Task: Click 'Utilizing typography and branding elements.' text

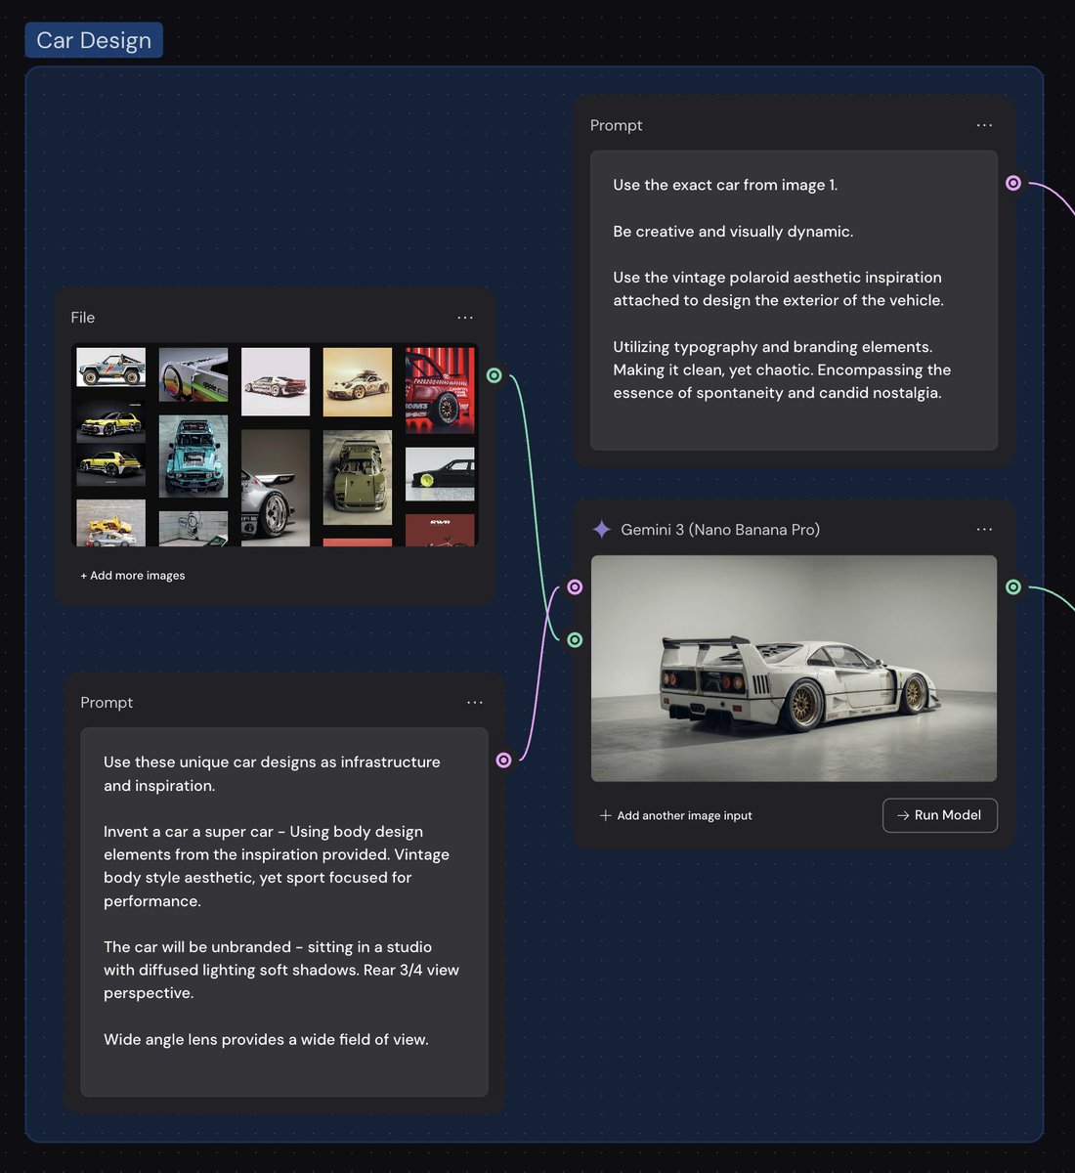Action: [x=773, y=347]
